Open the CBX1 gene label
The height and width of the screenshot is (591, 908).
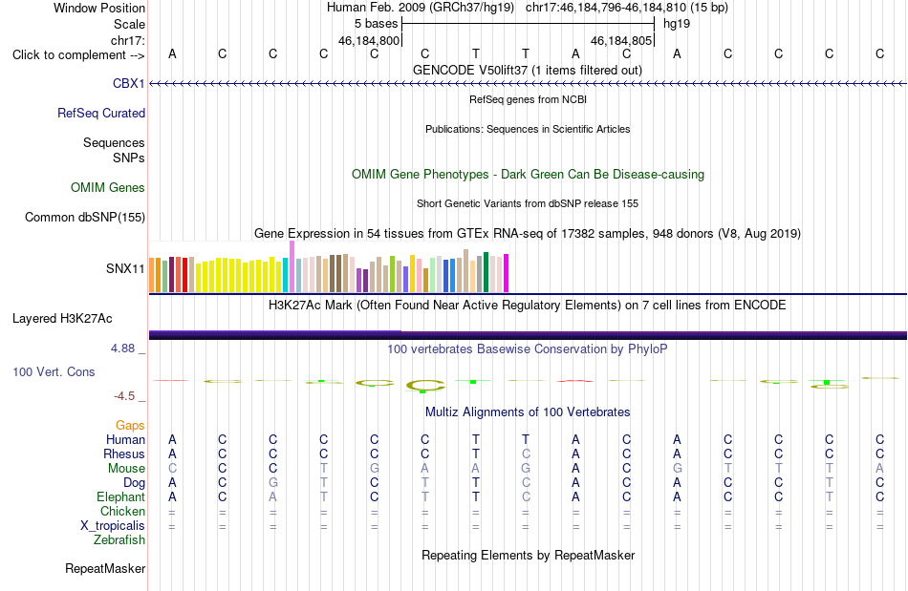[129, 83]
